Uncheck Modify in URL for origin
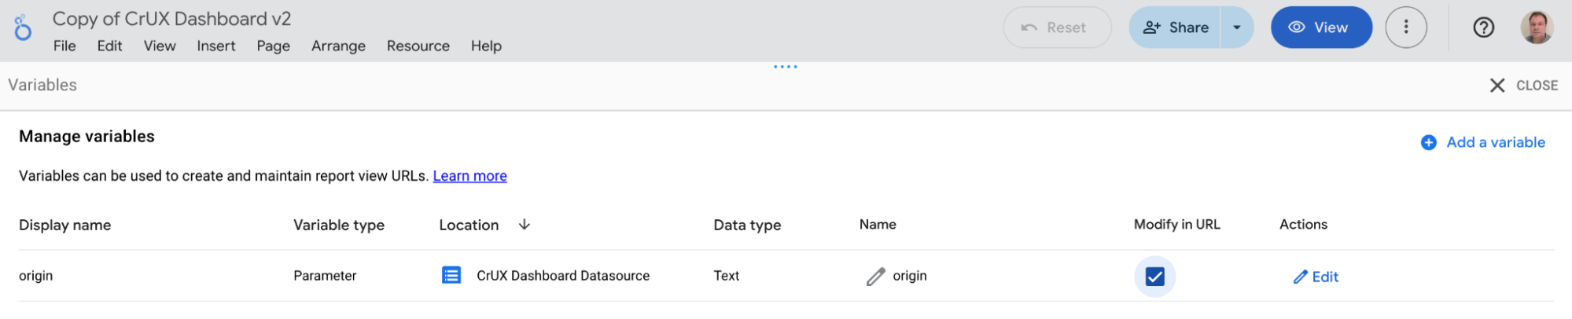Screen dimensions: 1572x319 tap(1154, 277)
